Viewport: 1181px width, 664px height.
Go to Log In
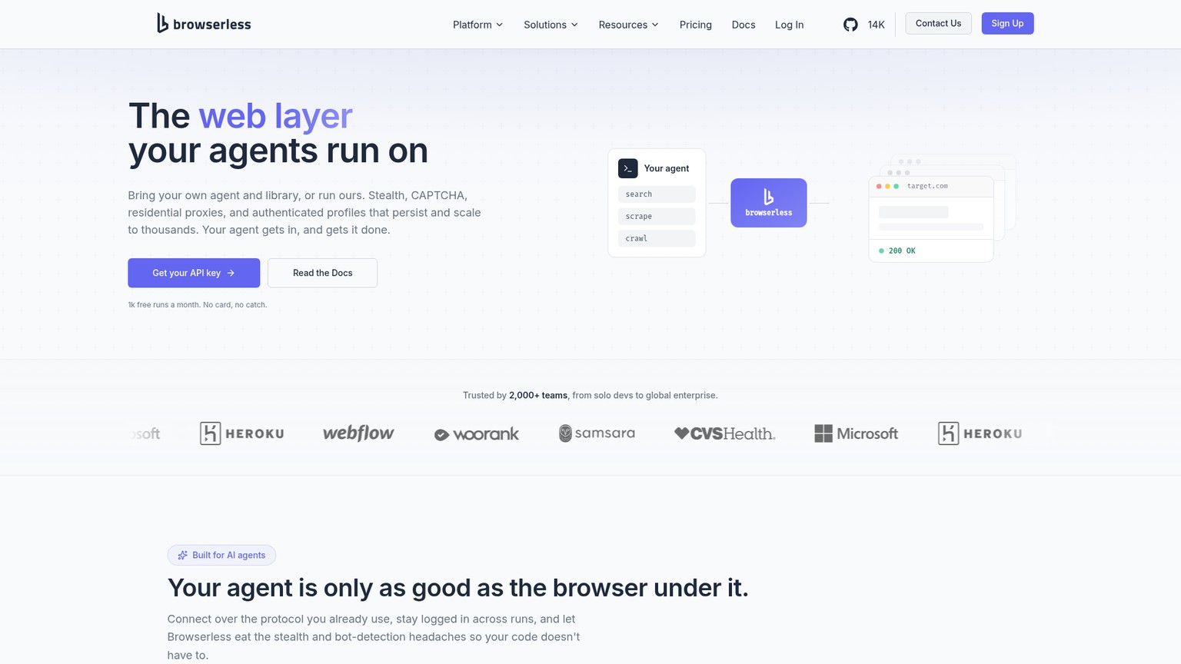point(790,25)
